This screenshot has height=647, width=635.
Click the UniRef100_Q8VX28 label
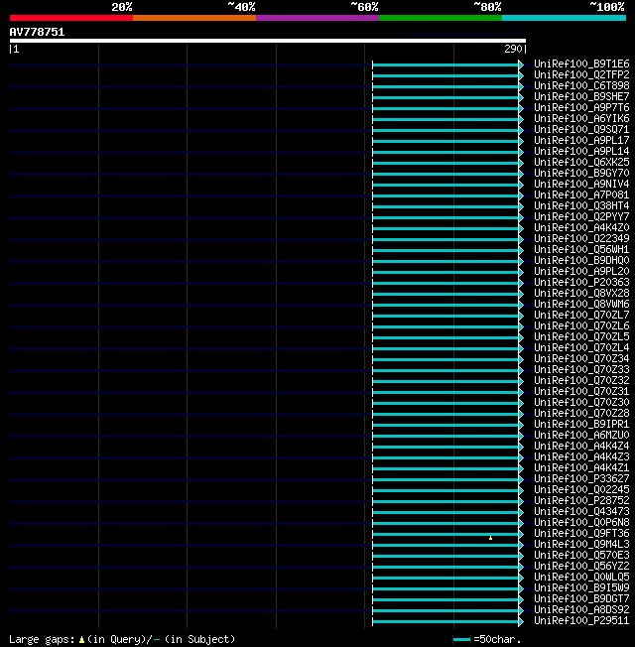pyautogui.click(x=581, y=294)
